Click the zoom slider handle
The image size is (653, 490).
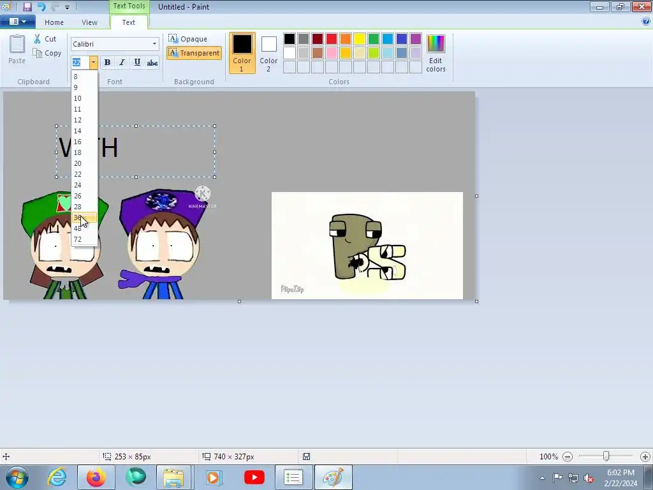[x=606, y=456]
